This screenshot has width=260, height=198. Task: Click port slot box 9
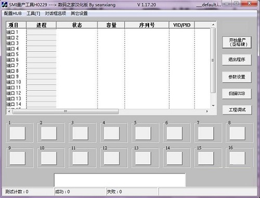tap(17, 158)
